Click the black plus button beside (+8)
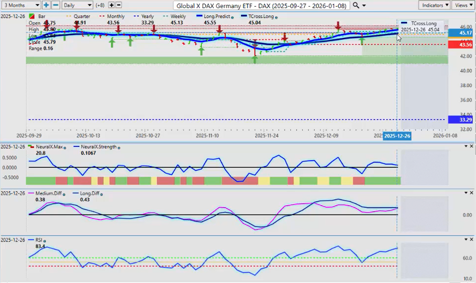The image size is (476, 283). point(111,5)
